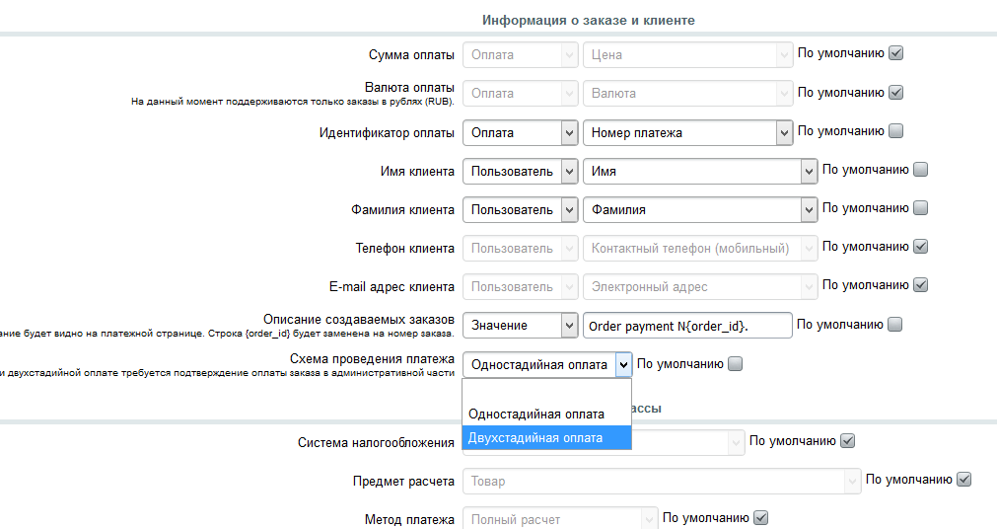Toggle default checkbox for 'Сумма оплаты'

(x=895, y=53)
